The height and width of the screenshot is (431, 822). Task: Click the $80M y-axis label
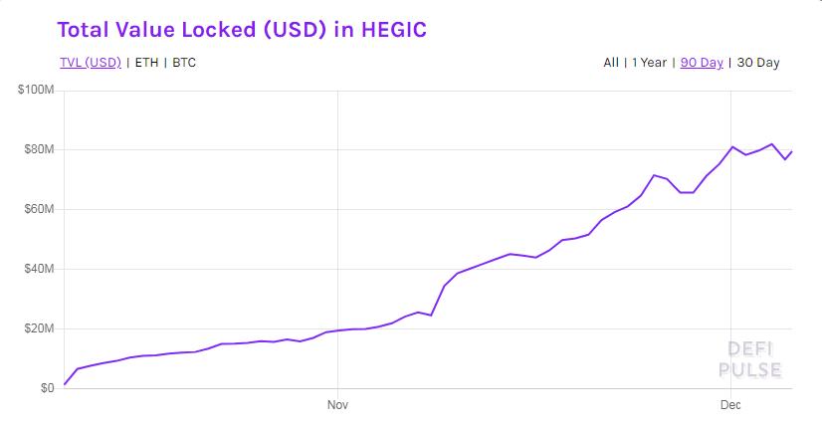pyautogui.click(x=39, y=150)
